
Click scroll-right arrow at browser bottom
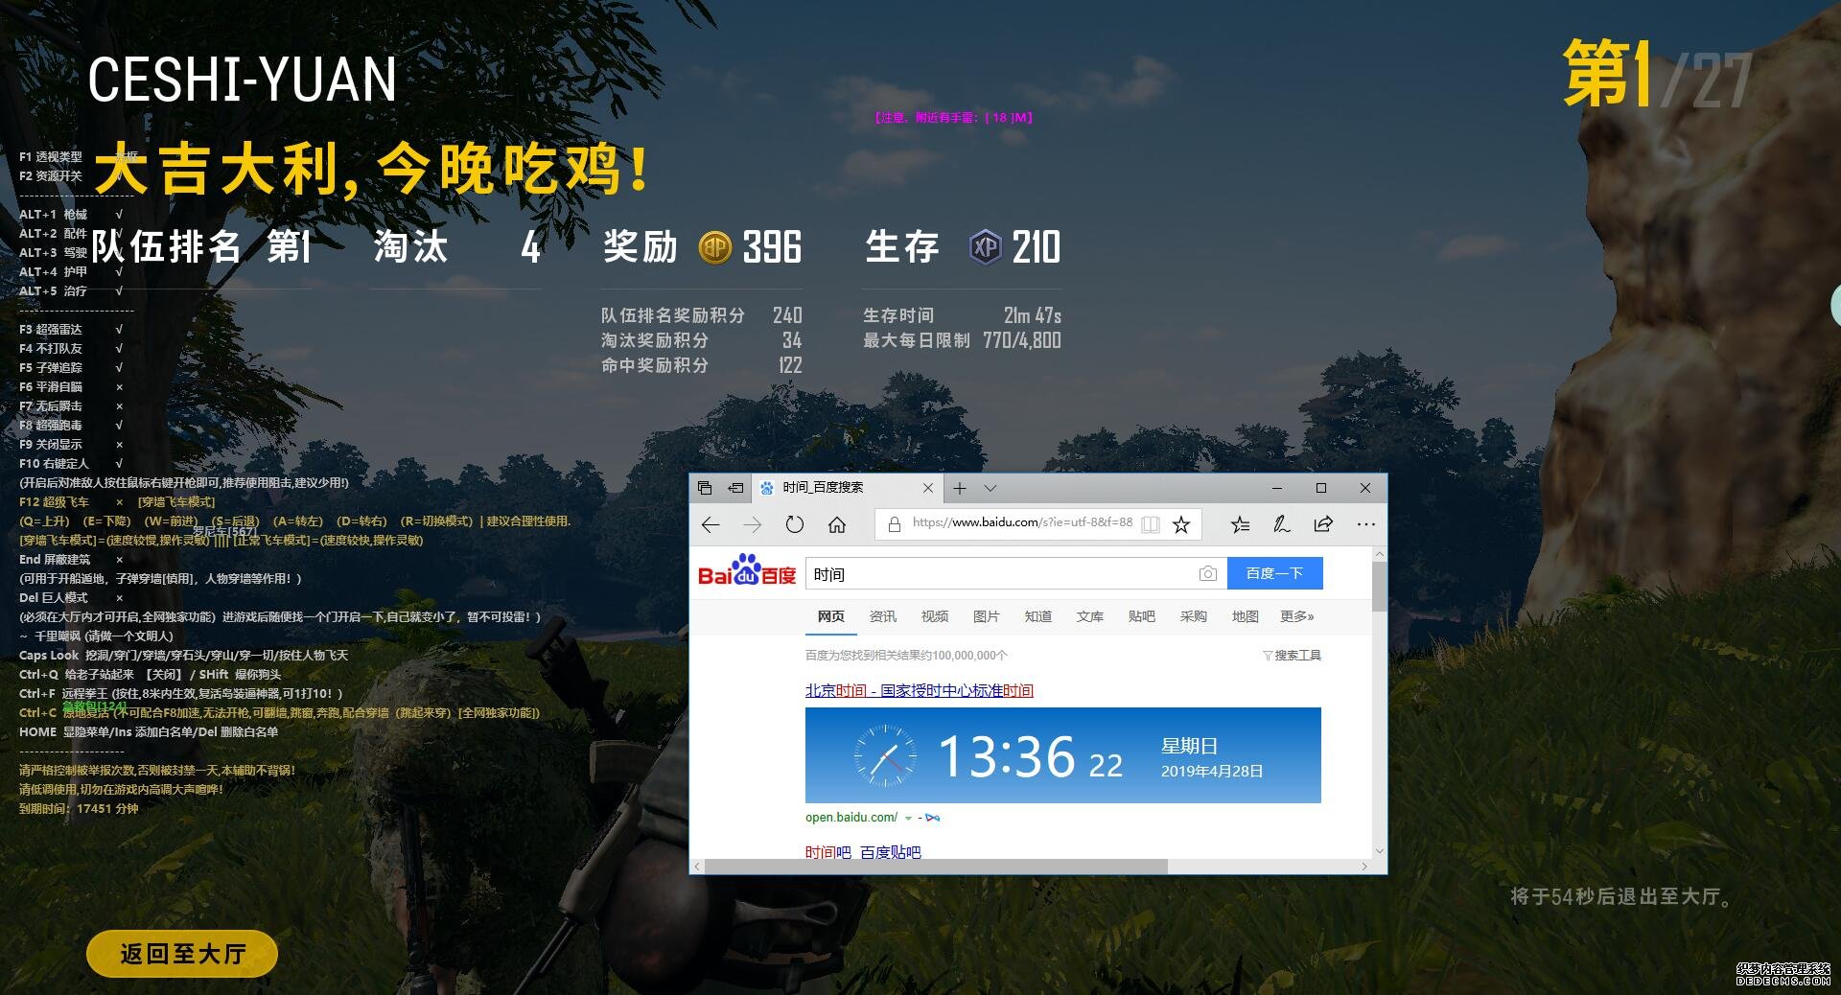[x=1364, y=867]
